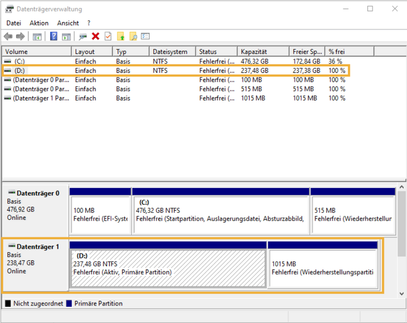The height and width of the screenshot is (323, 407).
Task: Select the (D:) volume row in list
Action: click(175, 70)
